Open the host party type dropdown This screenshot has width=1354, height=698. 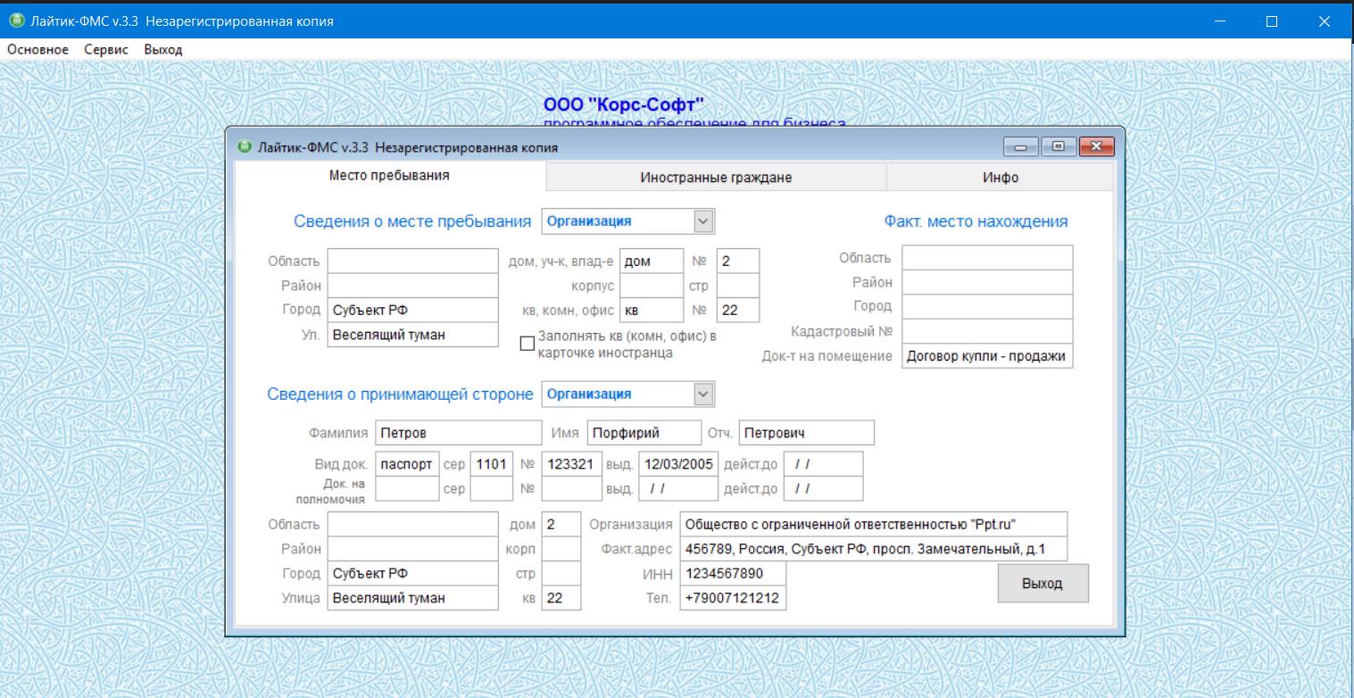[x=703, y=394]
